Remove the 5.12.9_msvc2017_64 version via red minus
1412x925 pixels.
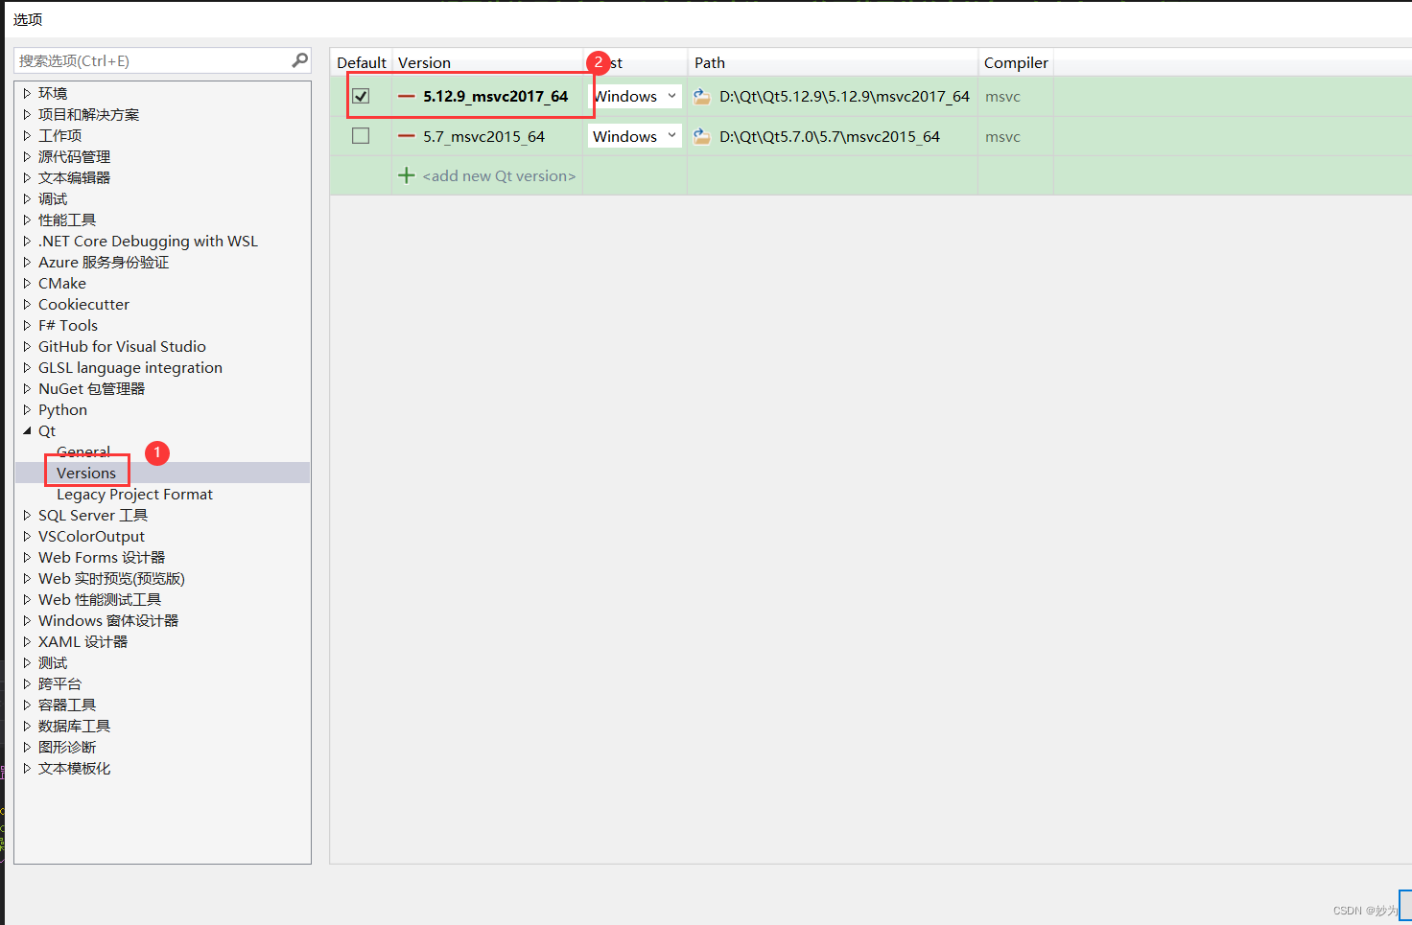(407, 96)
